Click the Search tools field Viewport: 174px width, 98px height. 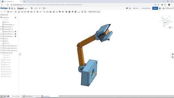(94, 12)
